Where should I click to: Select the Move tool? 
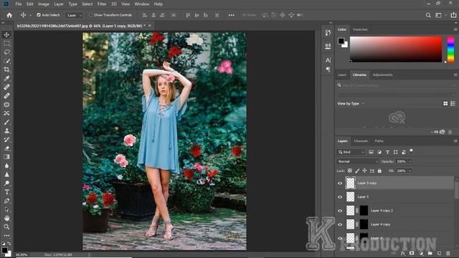6,34
